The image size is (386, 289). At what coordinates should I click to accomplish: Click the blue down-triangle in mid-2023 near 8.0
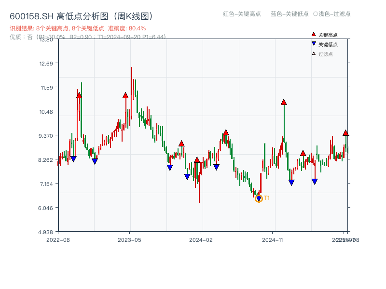pyautogui.click(x=170, y=167)
